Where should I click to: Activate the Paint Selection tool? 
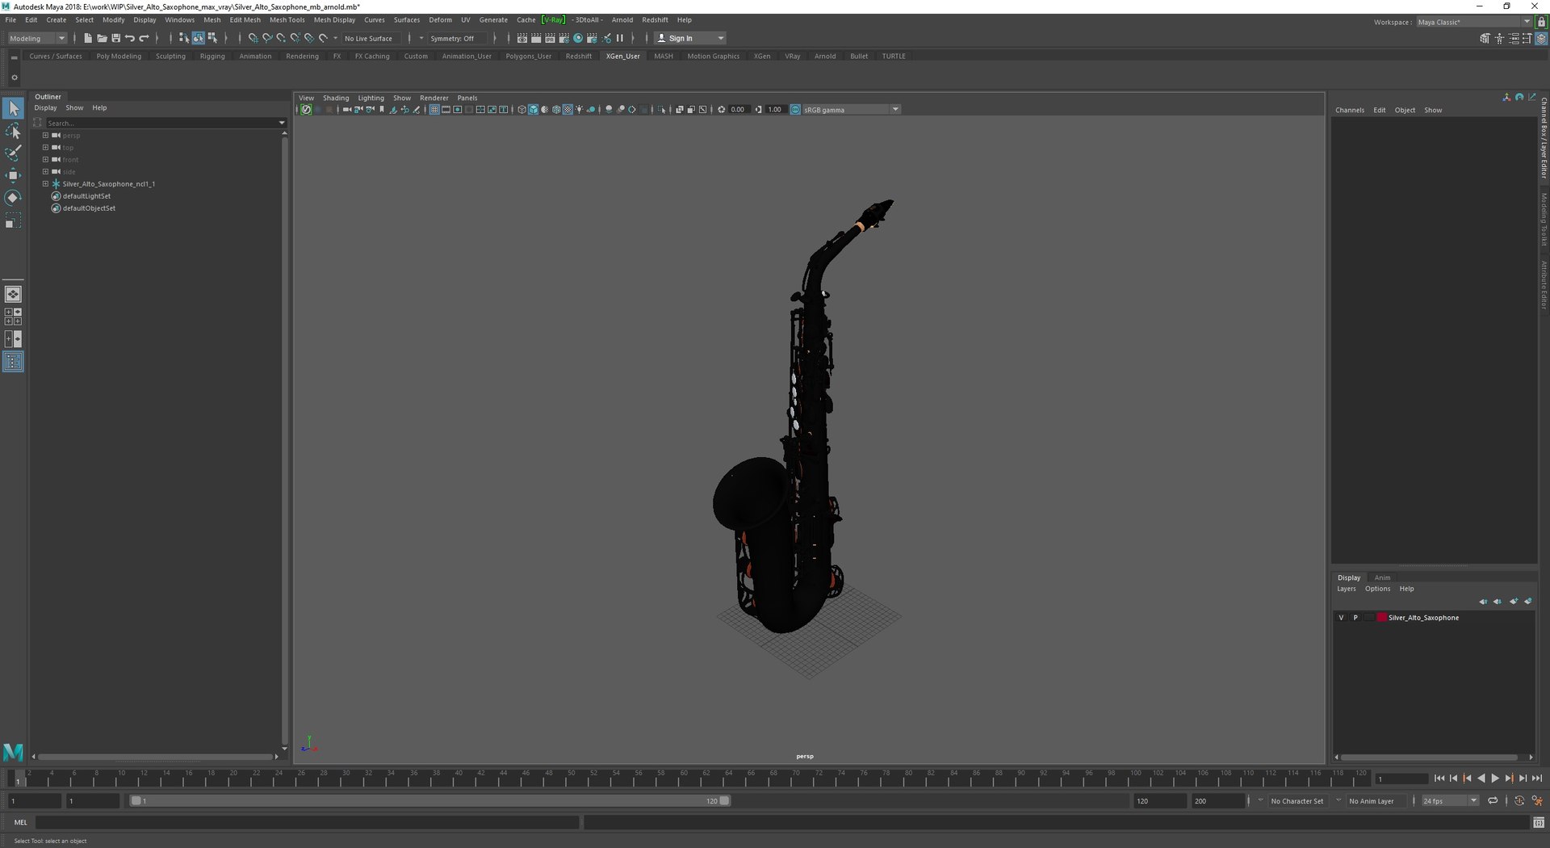point(13,153)
